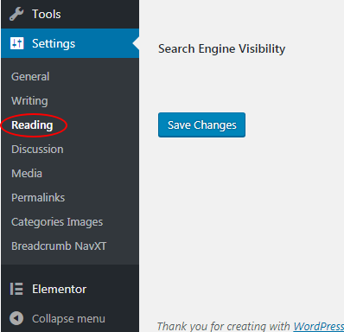Click the Tools wrench icon
The width and height of the screenshot is (344, 332).
16,14
